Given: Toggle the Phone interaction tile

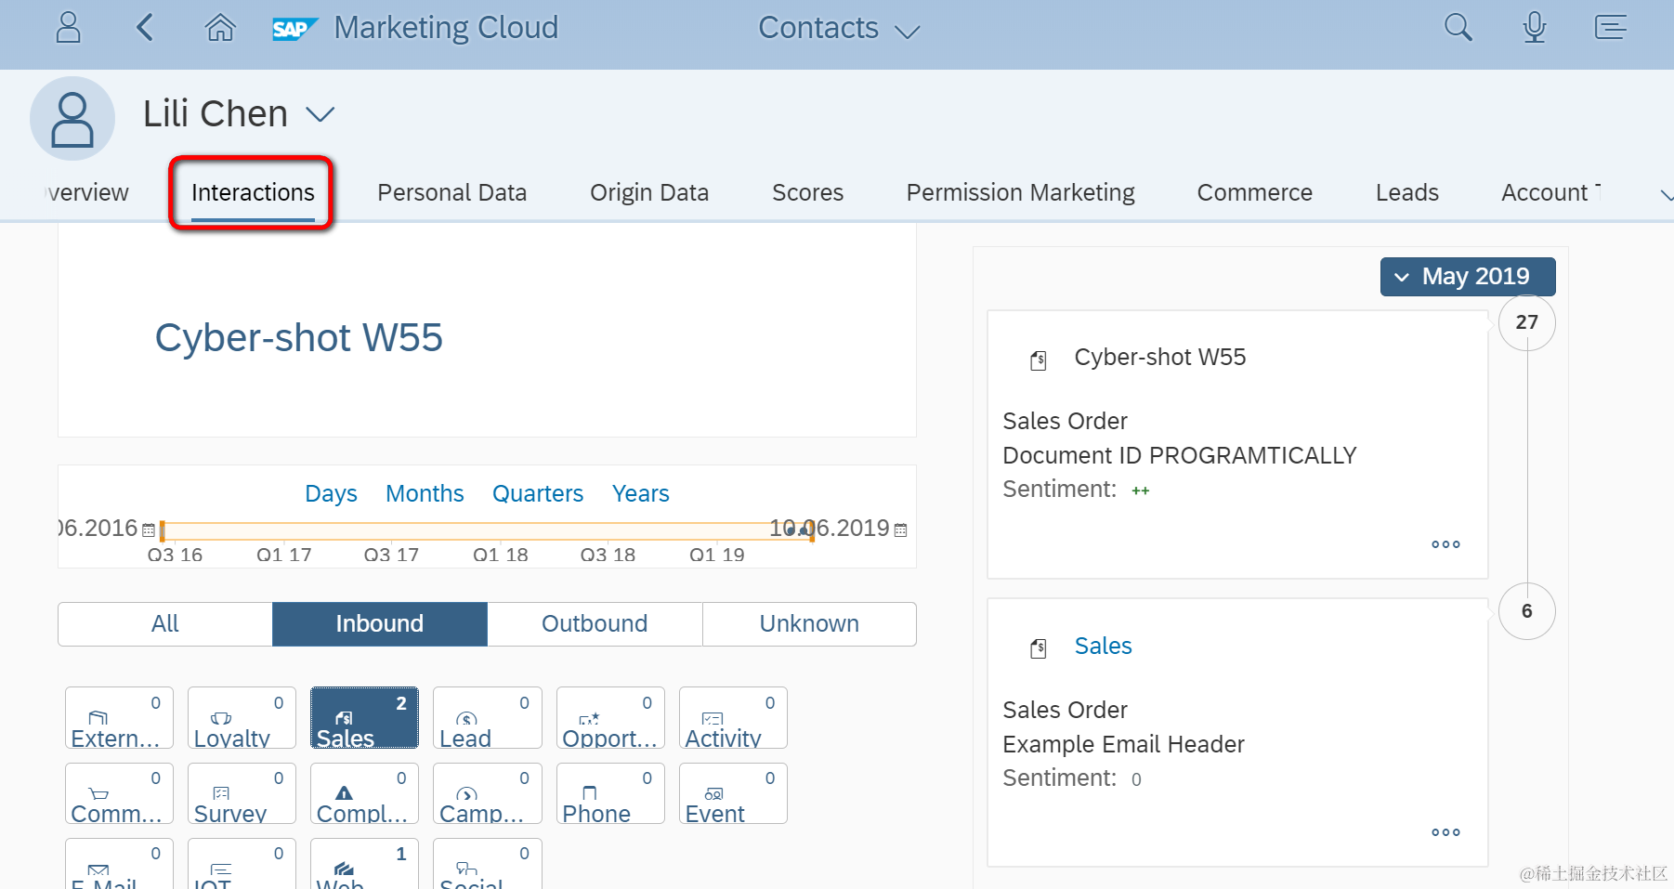Looking at the screenshot, I should pyautogui.click(x=610, y=793).
